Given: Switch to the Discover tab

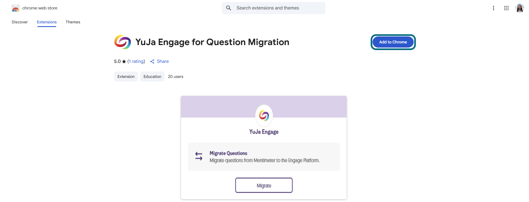Looking at the screenshot, I should click(x=20, y=22).
